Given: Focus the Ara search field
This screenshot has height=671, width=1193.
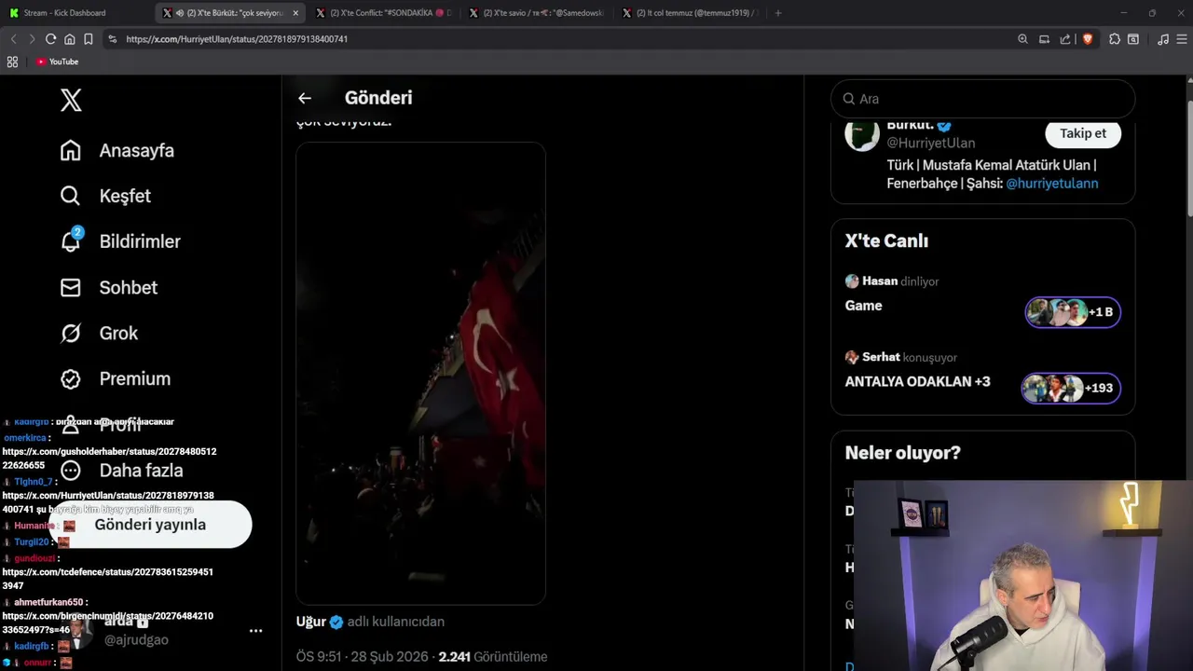Looking at the screenshot, I should coord(982,99).
